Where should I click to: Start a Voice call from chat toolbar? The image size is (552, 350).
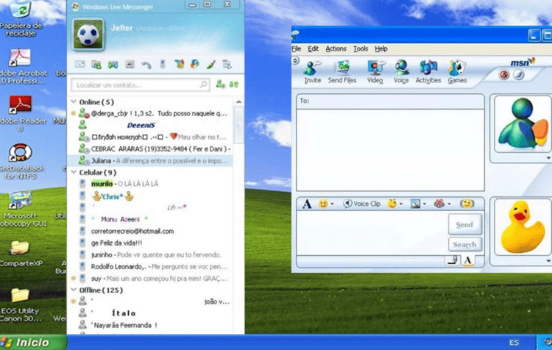401,72
